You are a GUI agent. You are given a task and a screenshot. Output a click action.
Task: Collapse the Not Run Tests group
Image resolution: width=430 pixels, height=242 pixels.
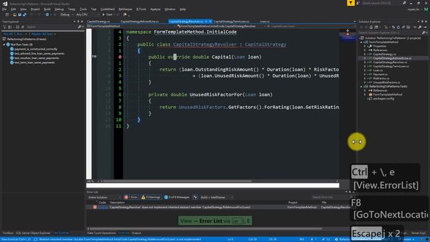(4, 44)
